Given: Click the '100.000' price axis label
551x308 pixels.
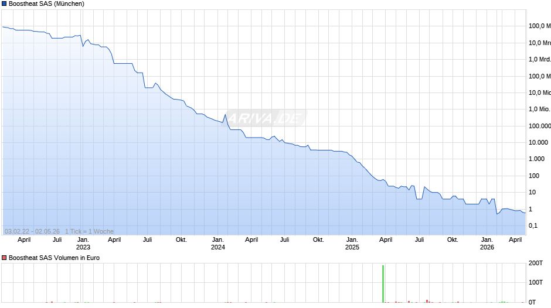Looking at the screenshot, I should pyautogui.click(x=540, y=126).
